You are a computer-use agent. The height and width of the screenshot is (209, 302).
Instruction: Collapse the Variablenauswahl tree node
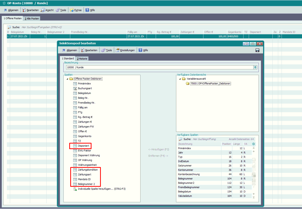click(180, 79)
